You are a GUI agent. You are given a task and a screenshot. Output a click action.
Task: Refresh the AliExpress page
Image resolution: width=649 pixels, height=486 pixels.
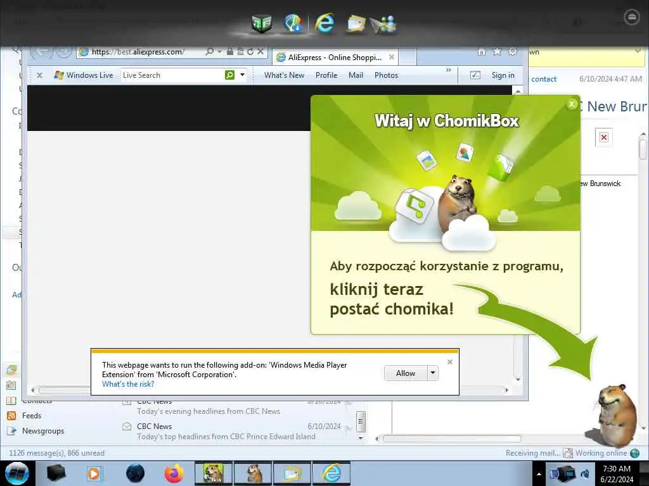(250, 52)
